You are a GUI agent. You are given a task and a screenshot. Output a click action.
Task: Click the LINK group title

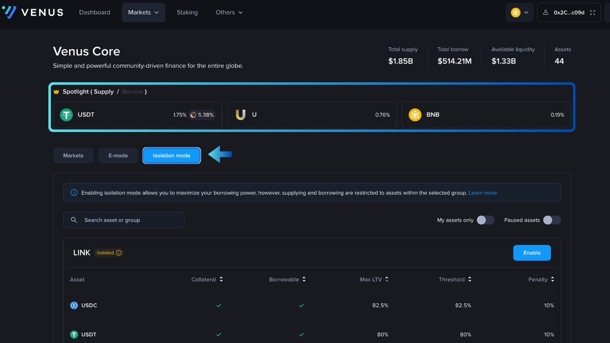(82, 253)
